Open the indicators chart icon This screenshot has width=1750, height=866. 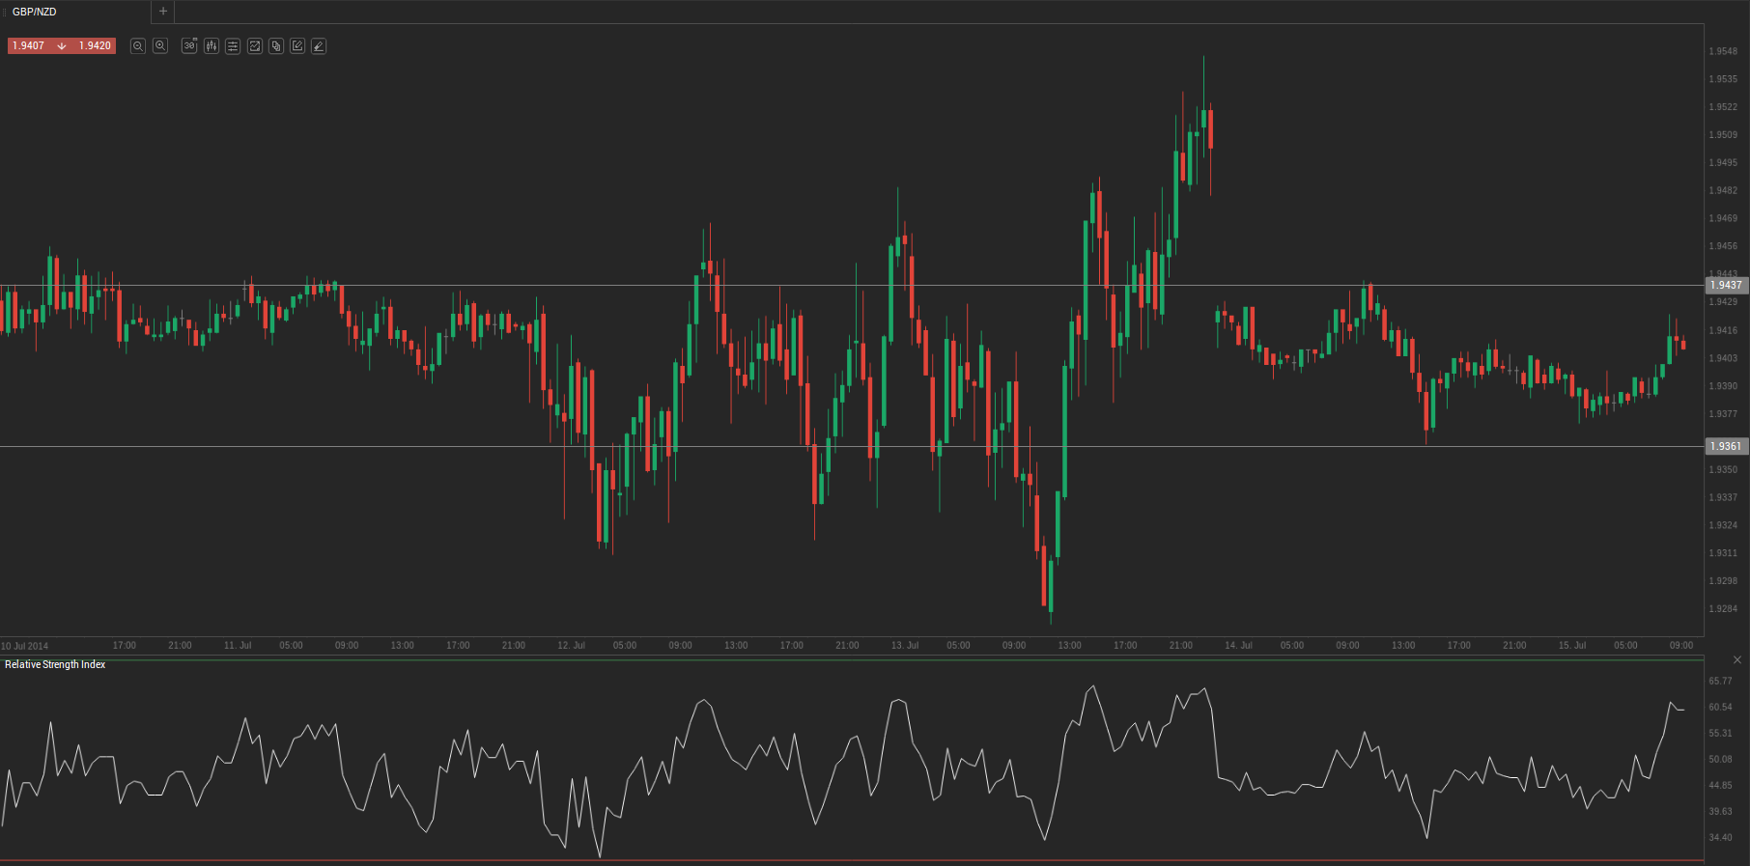255,46
